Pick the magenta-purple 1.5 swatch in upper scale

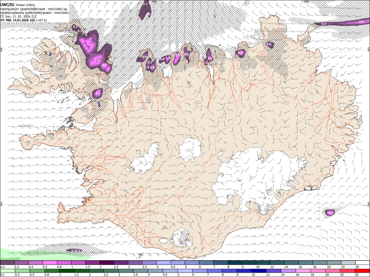pos(92,263)
